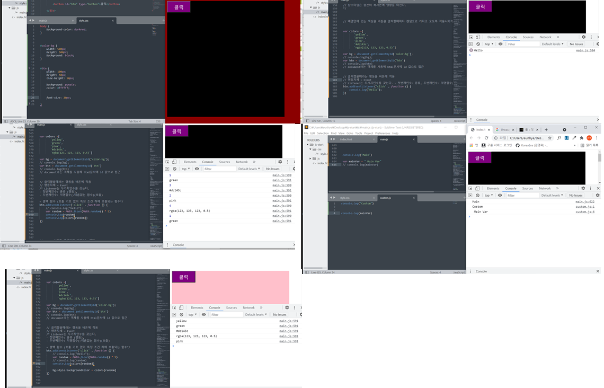
Task: Open Network tab in Hello DevTools
Action: [545, 38]
